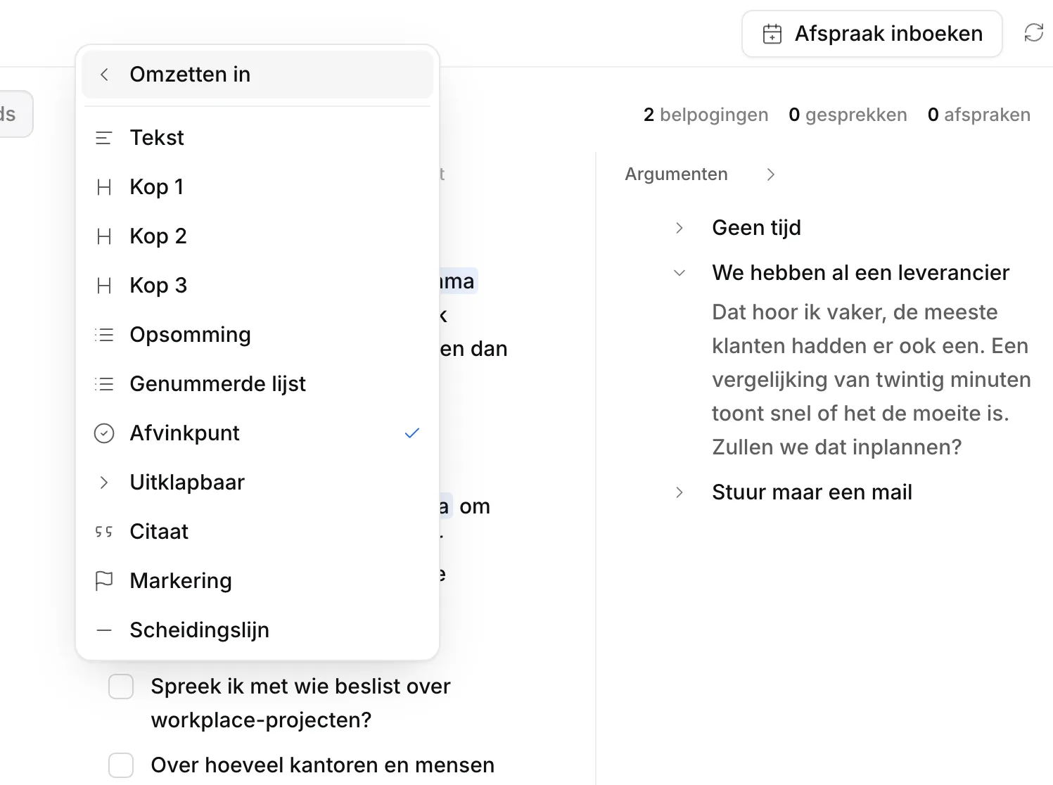Expand the 'Geen tijd' argument
Image resolution: width=1053 pixels, height=785 pixels.
pos(679,228)
